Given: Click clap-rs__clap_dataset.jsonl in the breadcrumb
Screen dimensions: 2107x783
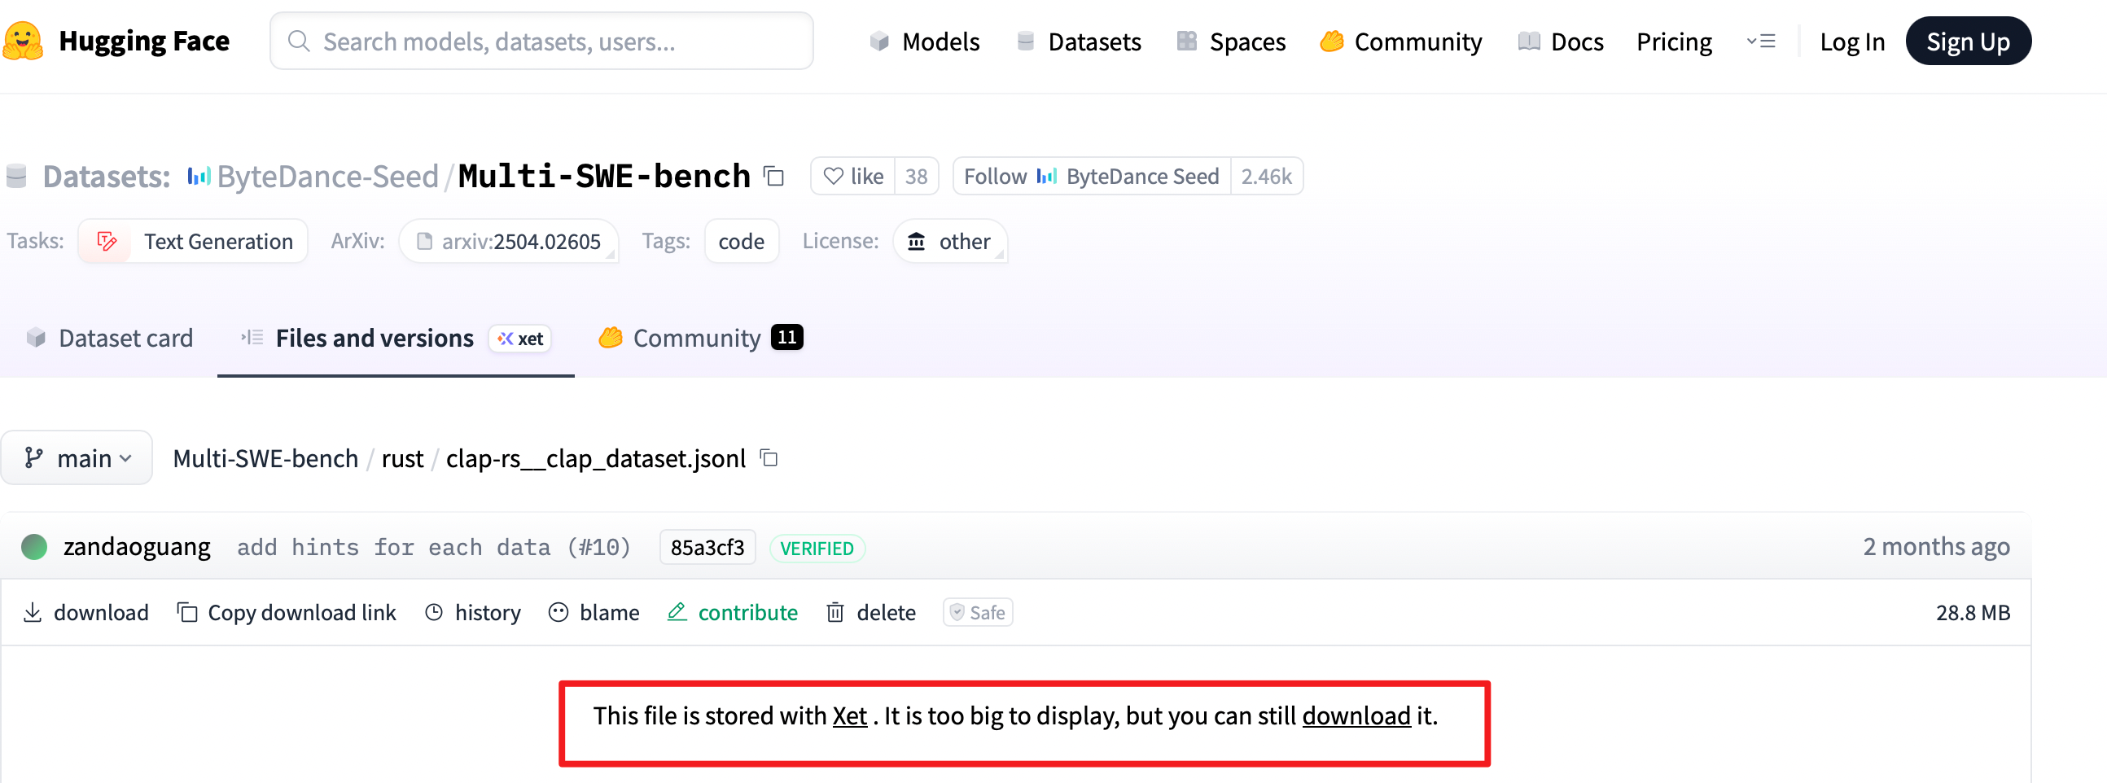Looking at the screenshot, I should tap(595, 458).
